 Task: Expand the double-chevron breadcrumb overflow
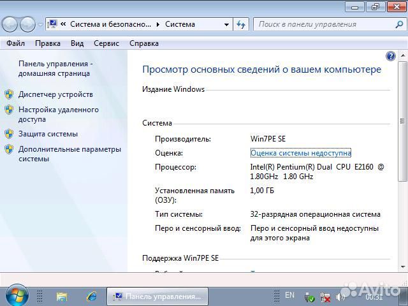pos(63,24)
